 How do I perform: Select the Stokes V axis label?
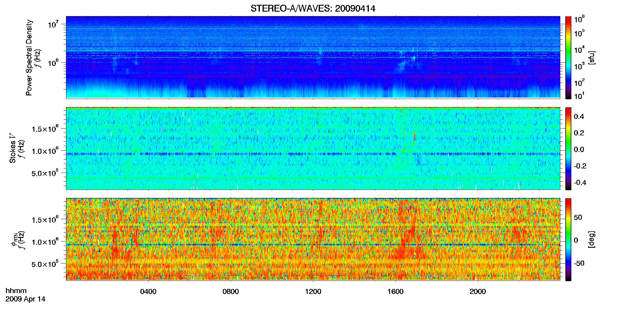(13, 148)
